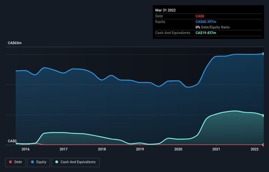The width and height of the screenshot is (269, 172).
Task: Click the Debt label in the tooltip
Action: (159, 16)
